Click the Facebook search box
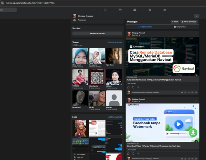 pyautogui.click(x=9, y=10)
